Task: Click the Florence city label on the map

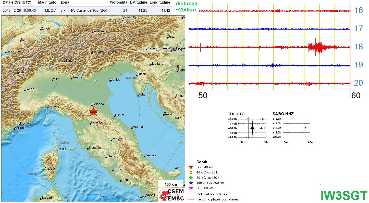Action: [x=97, y=123]
